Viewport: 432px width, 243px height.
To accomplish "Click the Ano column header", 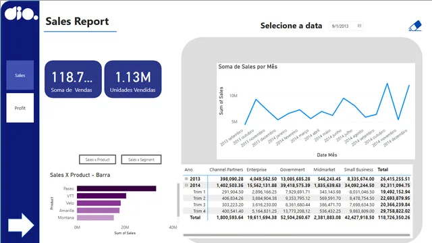I will click(188, 169).
